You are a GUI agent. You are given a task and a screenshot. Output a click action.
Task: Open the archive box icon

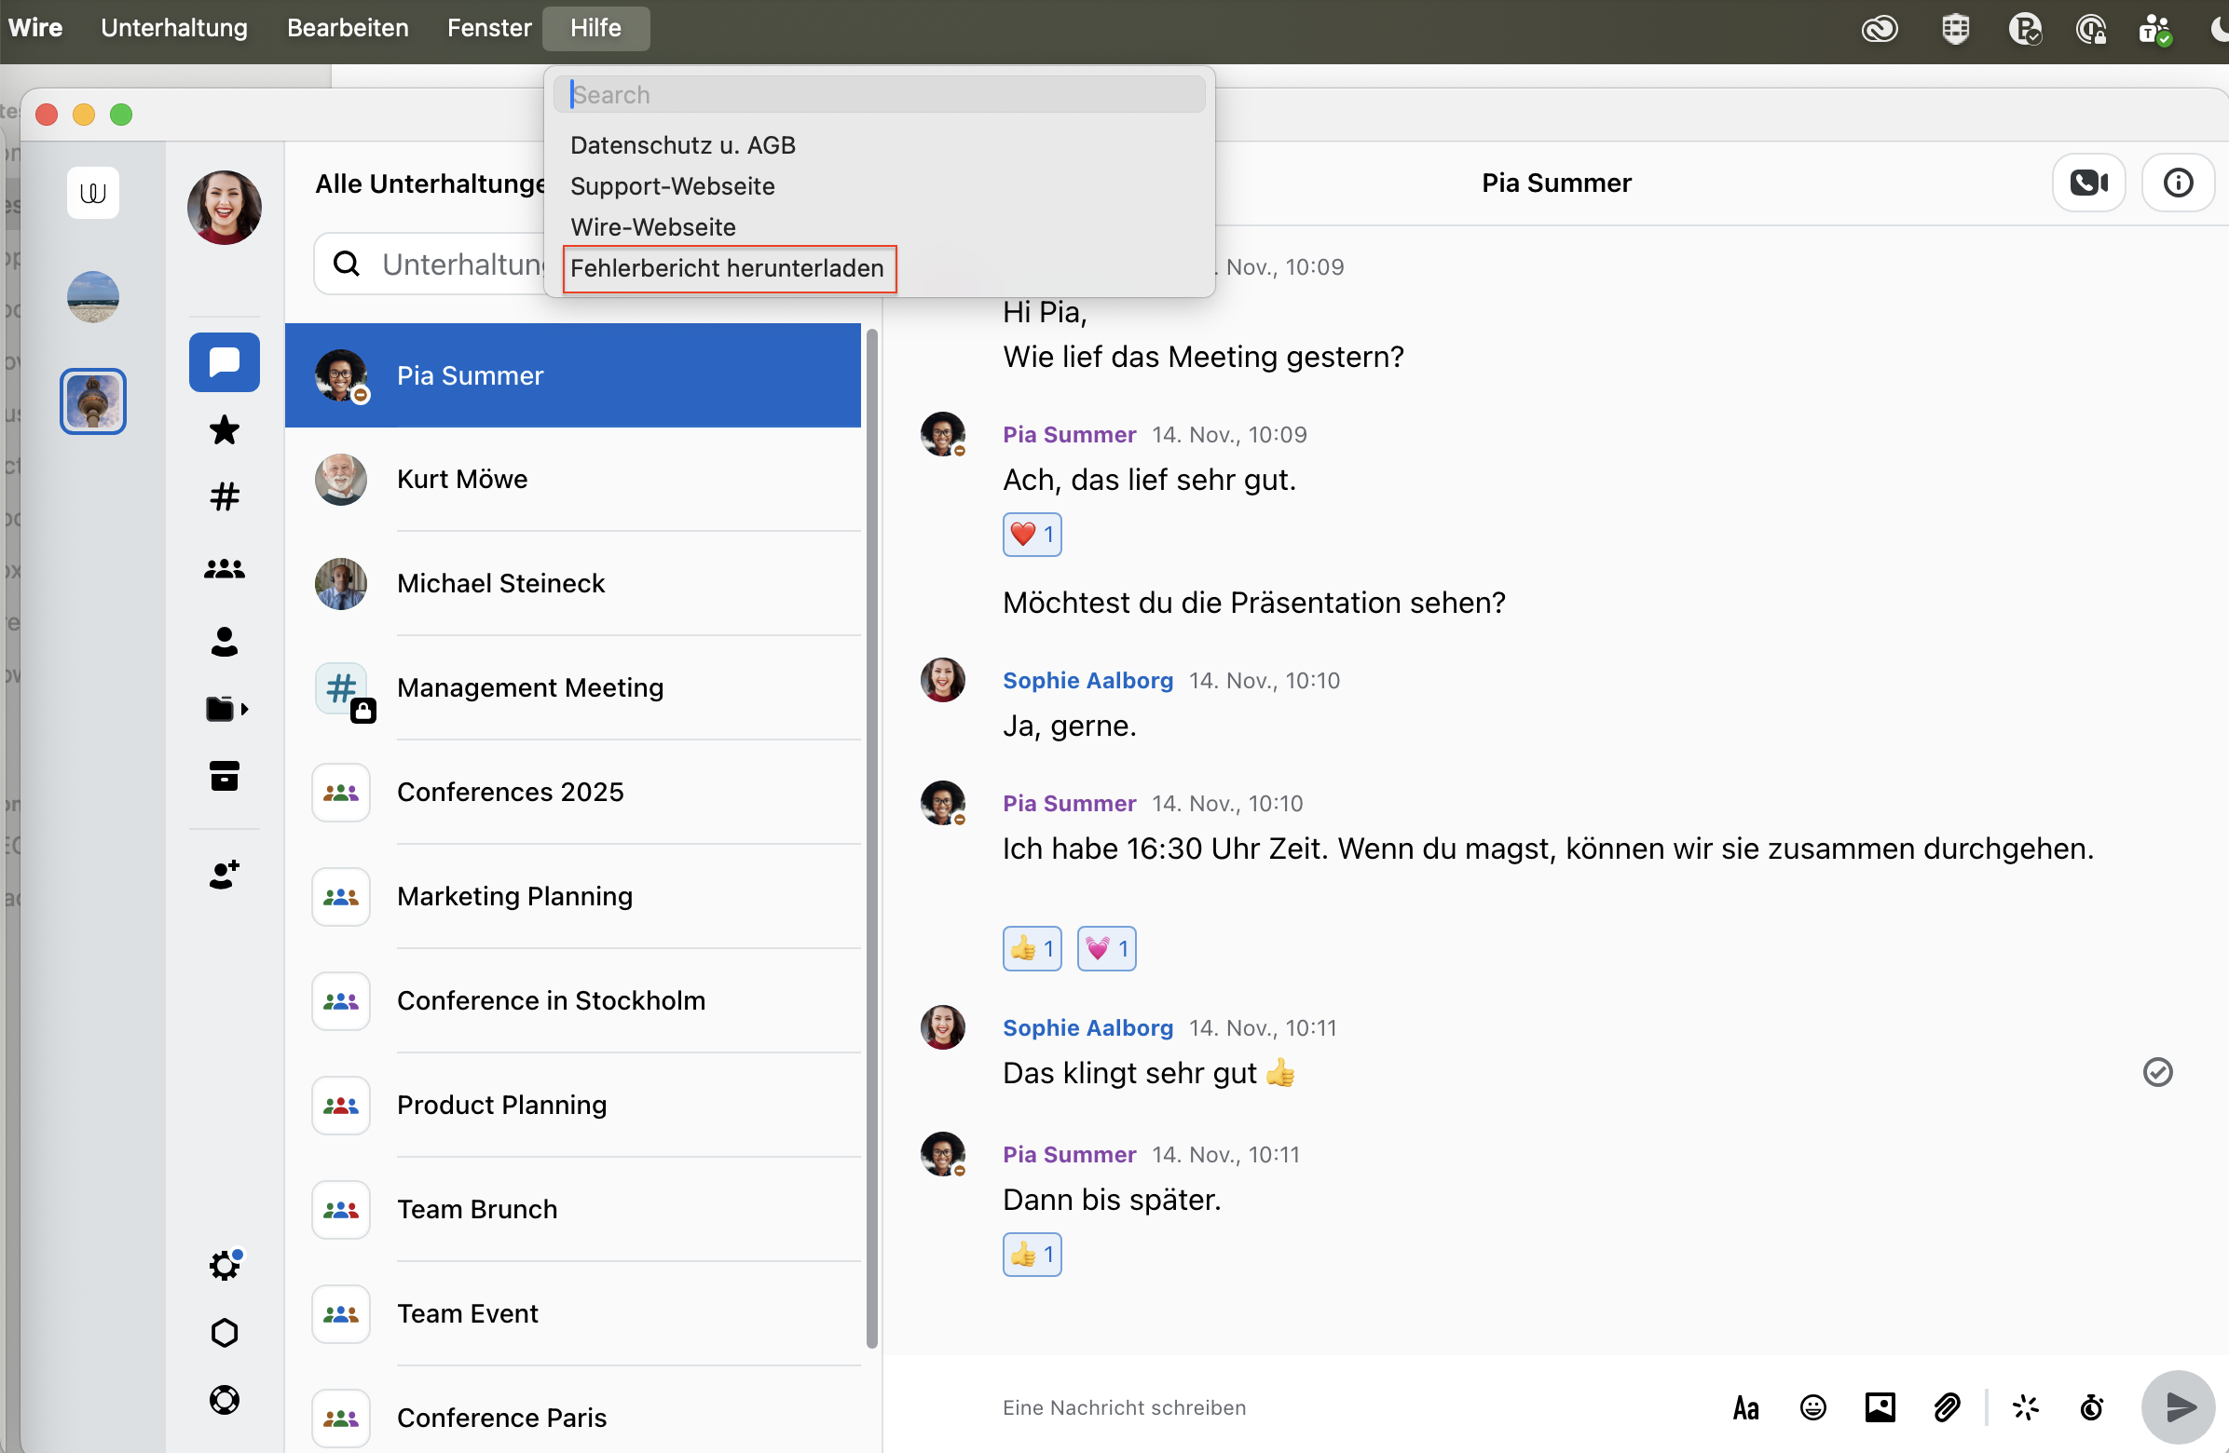point(224,776)
